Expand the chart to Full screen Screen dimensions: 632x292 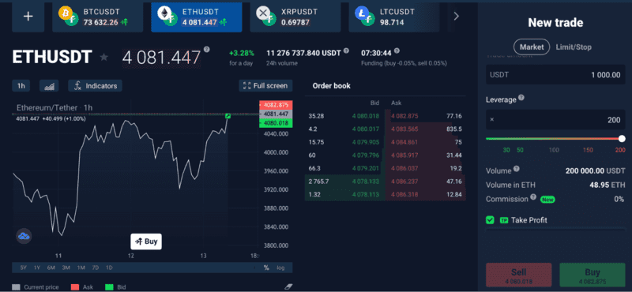[265, 86]
